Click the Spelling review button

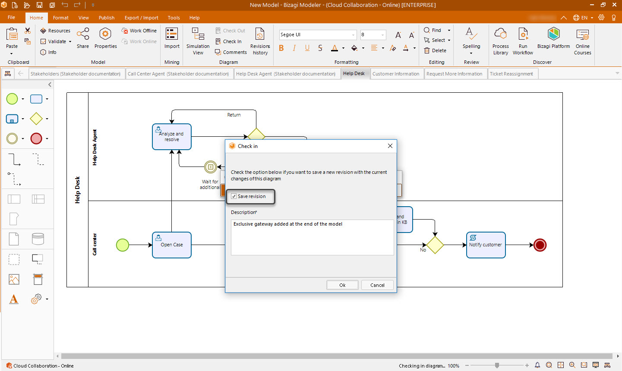click(x=471, y=41)
